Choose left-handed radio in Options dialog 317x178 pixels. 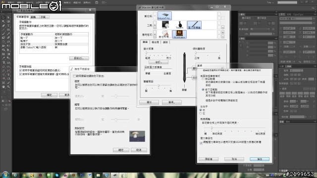(201, 114)
